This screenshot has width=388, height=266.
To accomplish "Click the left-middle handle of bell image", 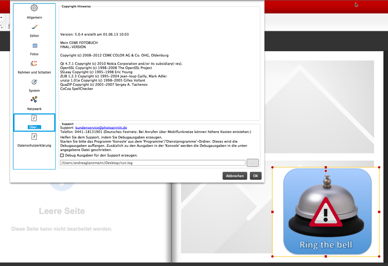I will pyautogui.click(x=272, y=212).
